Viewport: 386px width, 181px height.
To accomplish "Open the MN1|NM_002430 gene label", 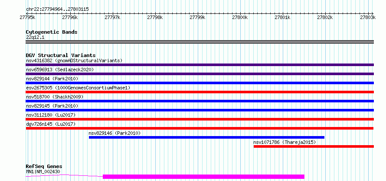I will click(43, 172).
